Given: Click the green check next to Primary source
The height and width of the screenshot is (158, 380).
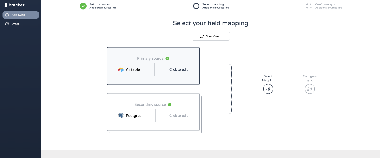Looking at the screenshot, I should tap(167, 58).
